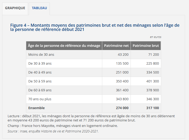Select the 'Moins de 30 ans' row label
Image resolution: width=189 pixels, height=140 pixels.
click(x=41, y=55)
